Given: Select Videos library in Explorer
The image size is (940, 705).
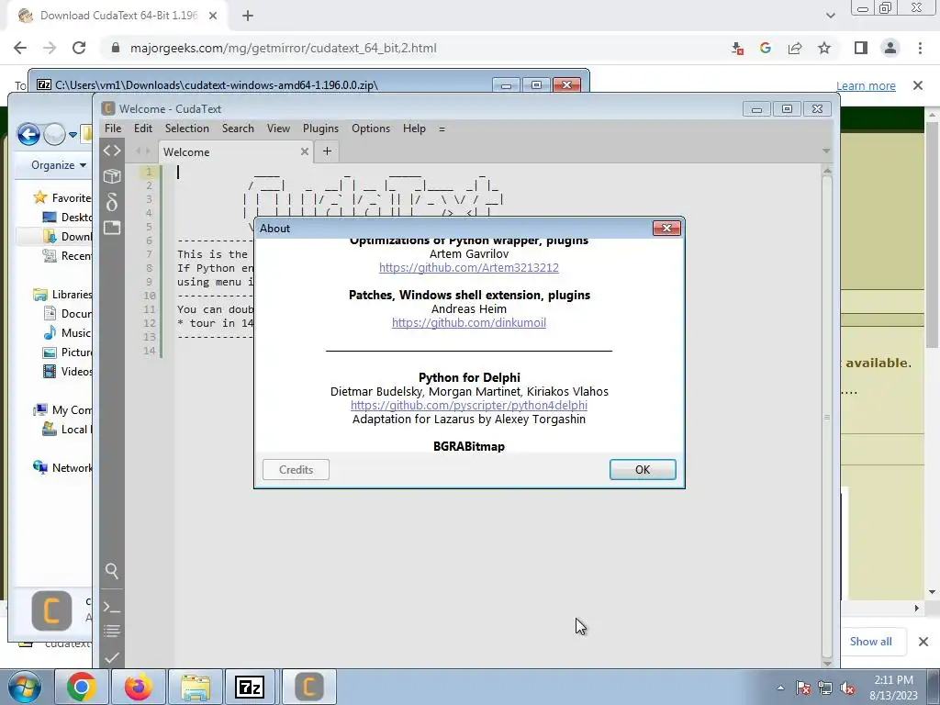Looking at the screenshot, I should point(67,371).
